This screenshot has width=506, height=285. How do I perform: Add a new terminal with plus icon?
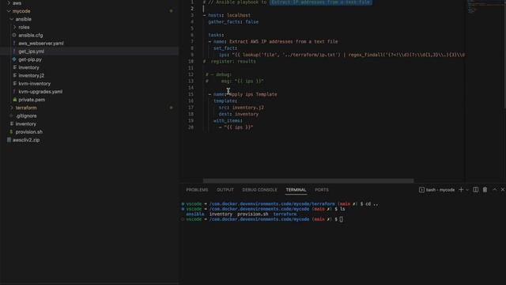461,190
